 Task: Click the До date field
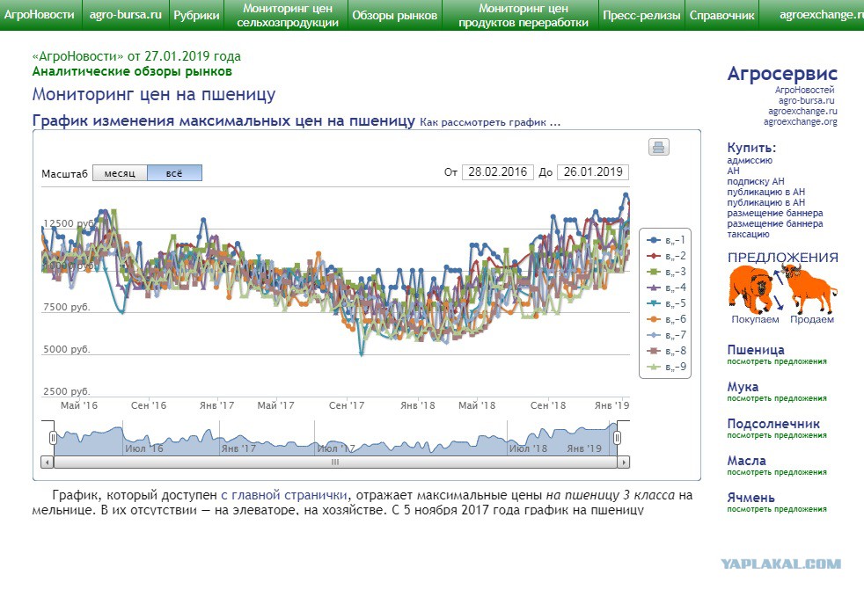(593, 171)
